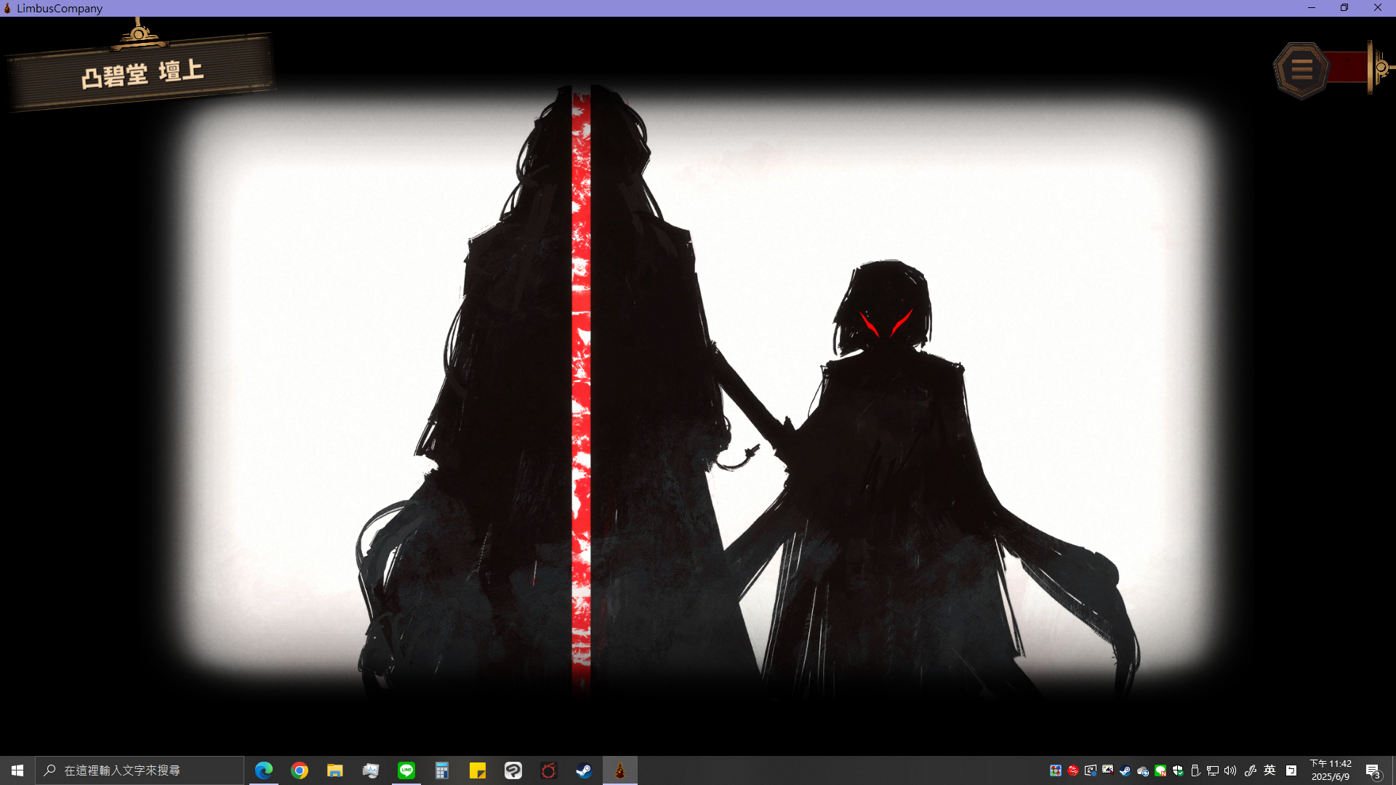Open Action Center with 3 notifications
The height and width of the screenshot is (785, 1396).
(1373, 770)
